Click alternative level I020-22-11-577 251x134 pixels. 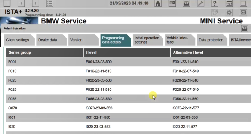coord(185,127)
